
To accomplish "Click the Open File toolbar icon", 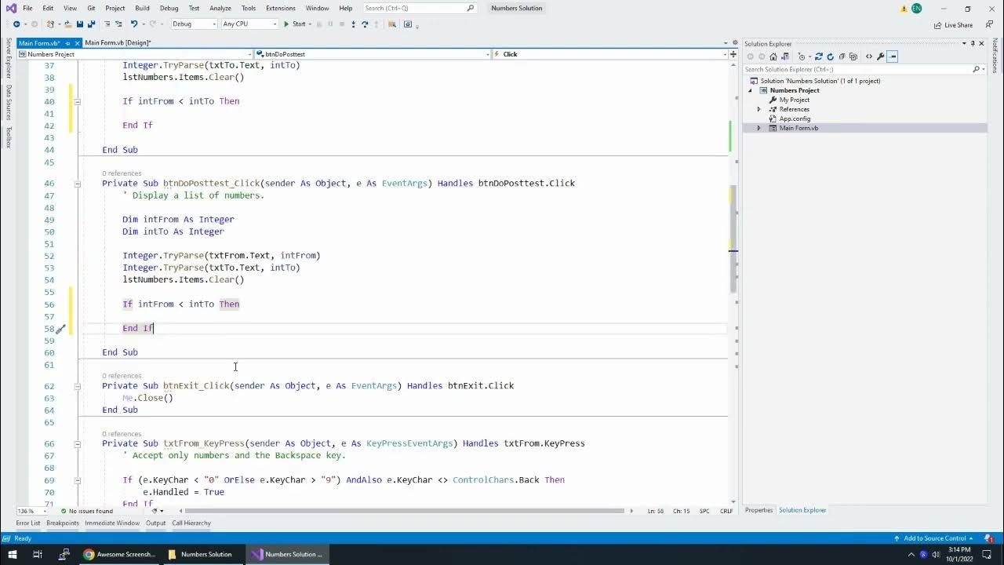I will coord(68,24).
